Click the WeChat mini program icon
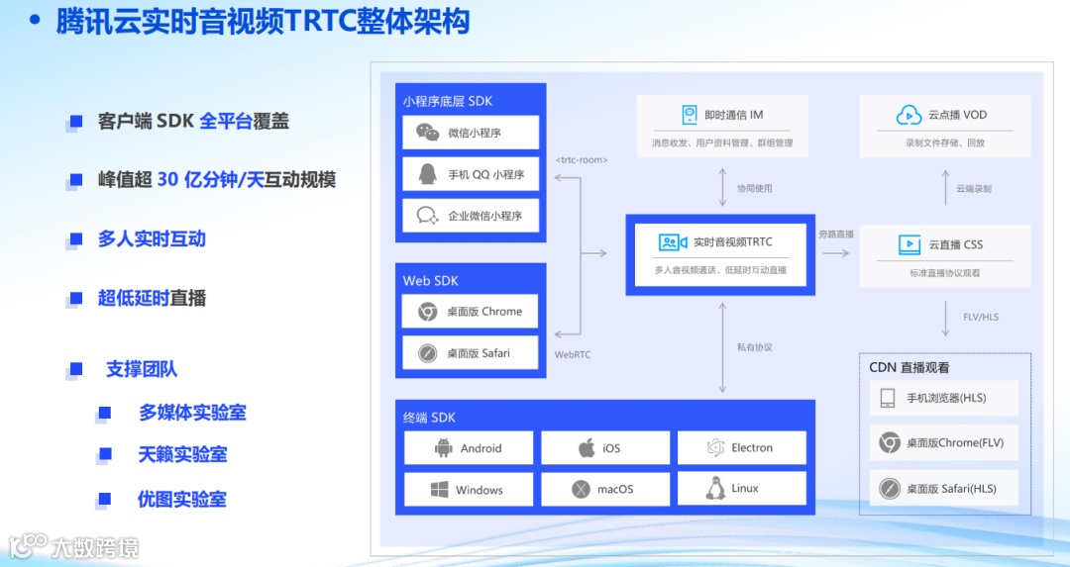 click(x=428, y=133)
